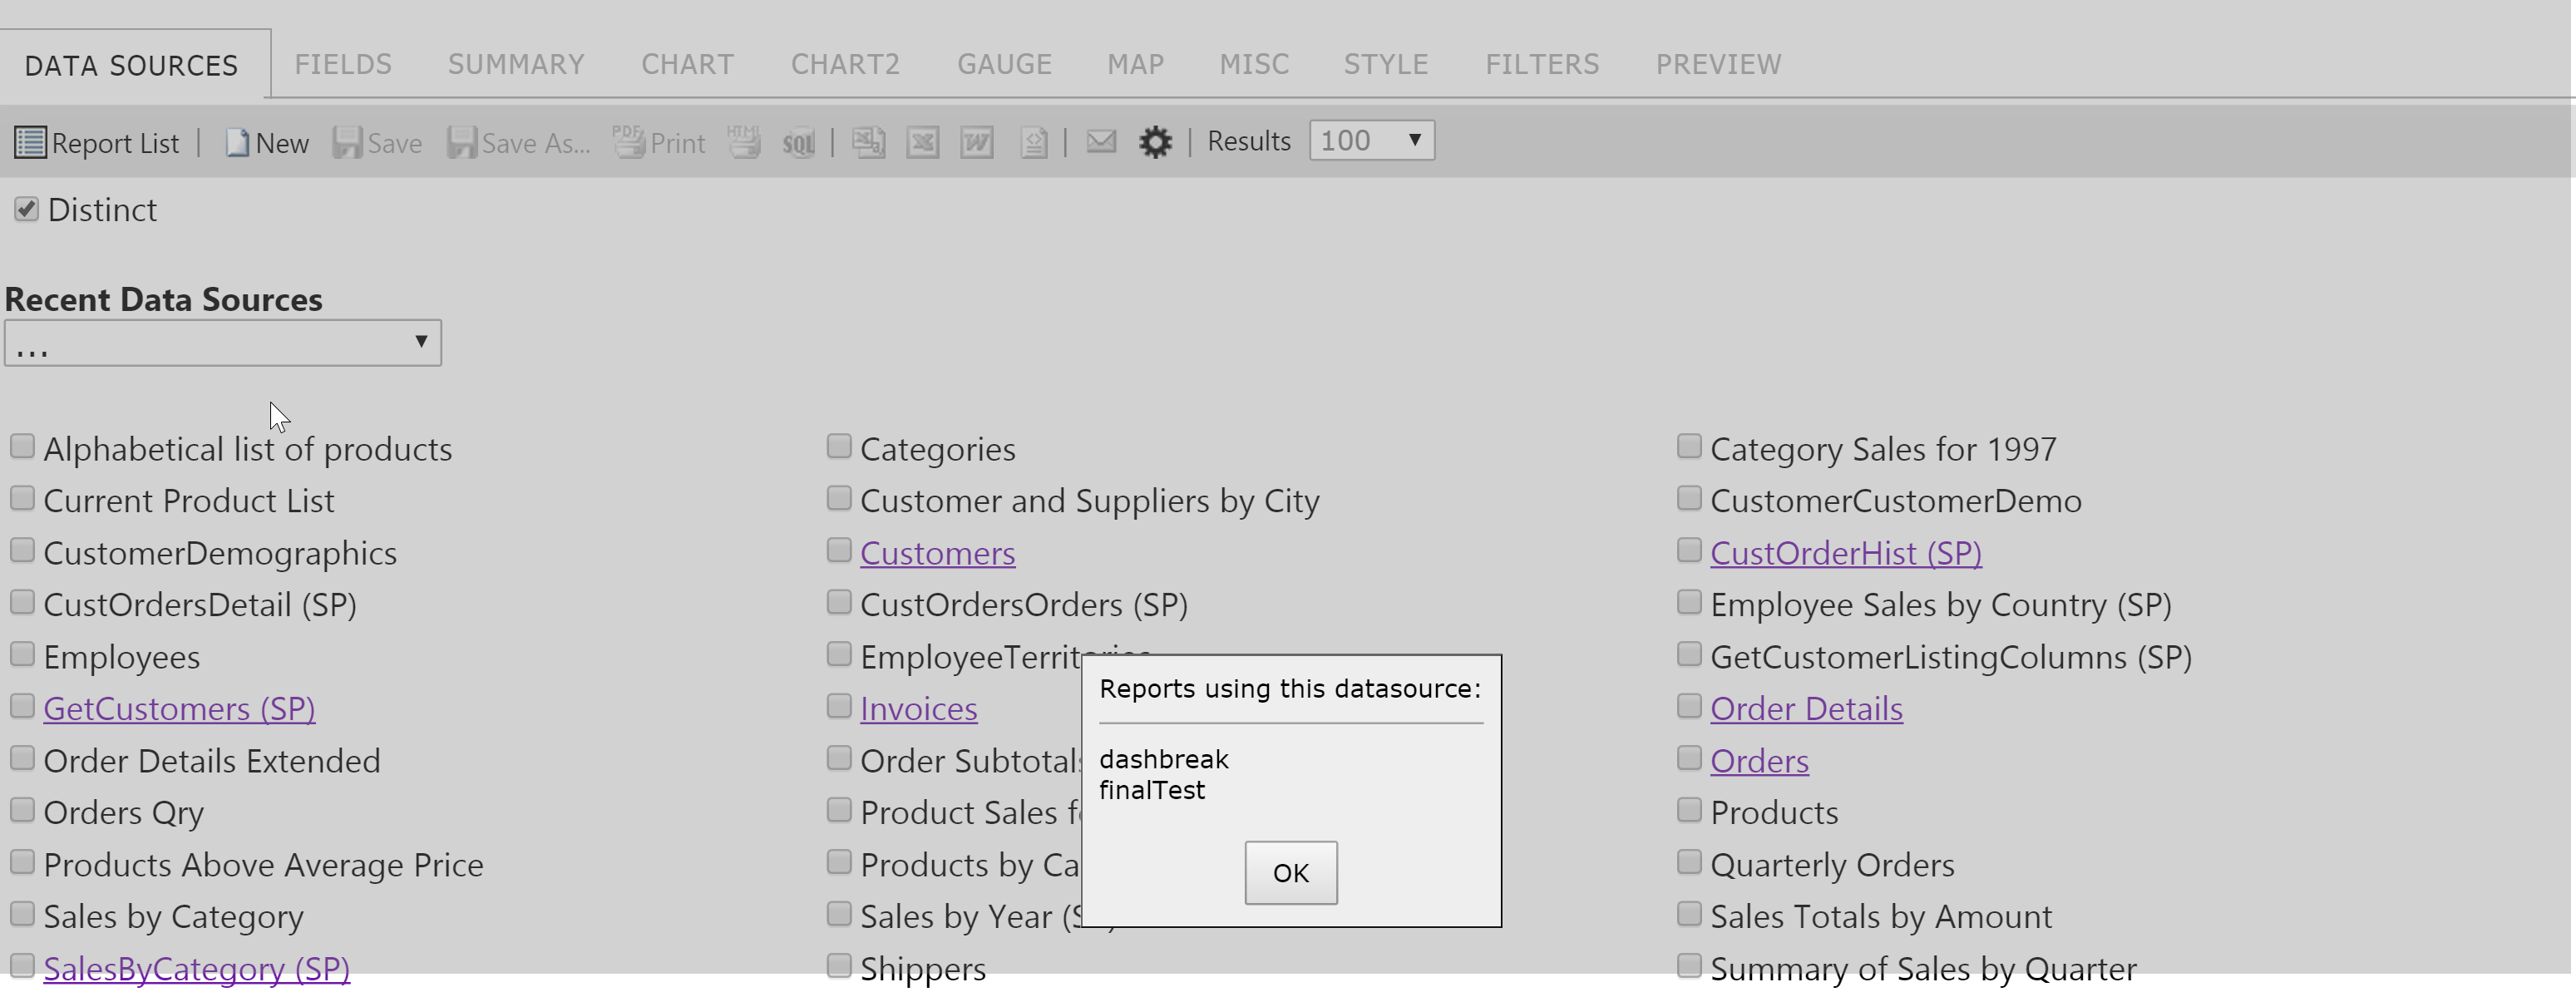Click 'Summary of Sales by Quarter' label

coord(1923,969)
